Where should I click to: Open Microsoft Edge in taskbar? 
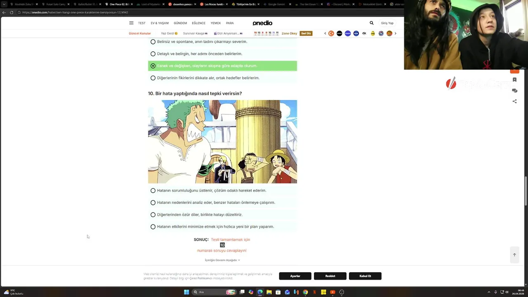coord(260,292)
